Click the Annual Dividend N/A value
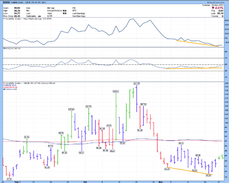 point(64,10)
